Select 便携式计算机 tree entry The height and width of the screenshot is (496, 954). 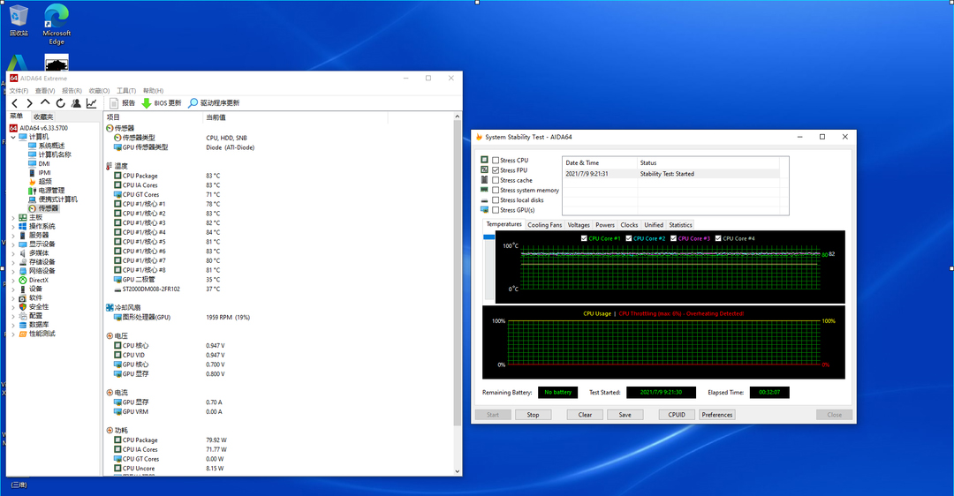pos(57,199)
